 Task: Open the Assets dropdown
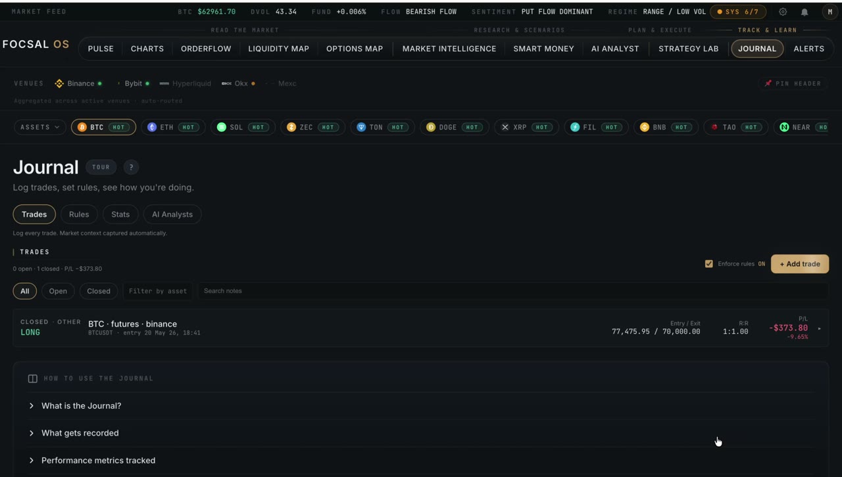40,127
